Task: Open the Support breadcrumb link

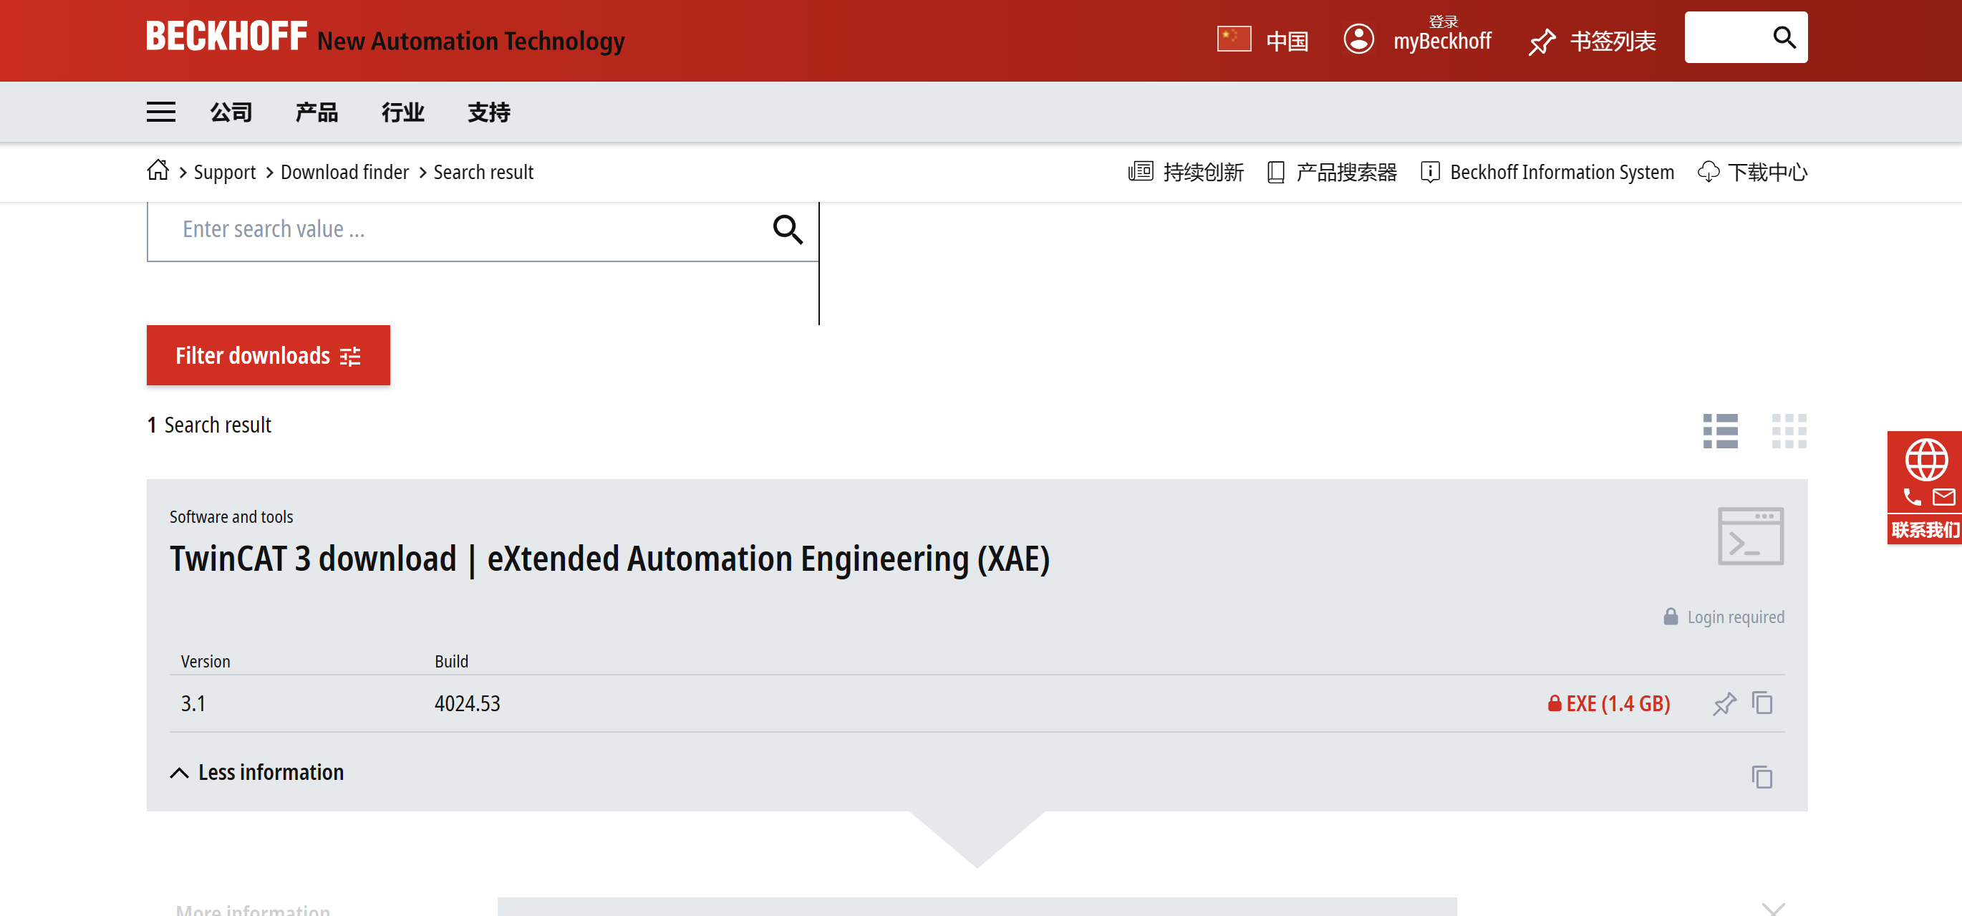Action: click(x=225, y=172)
